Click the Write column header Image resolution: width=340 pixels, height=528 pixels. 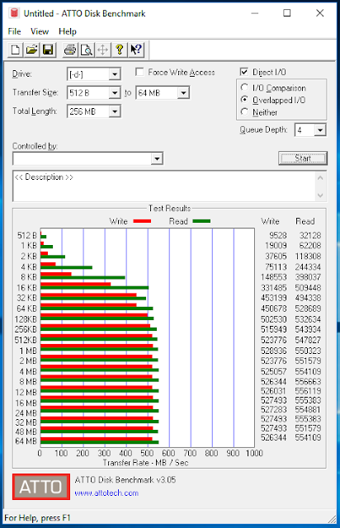pos(270,221)
